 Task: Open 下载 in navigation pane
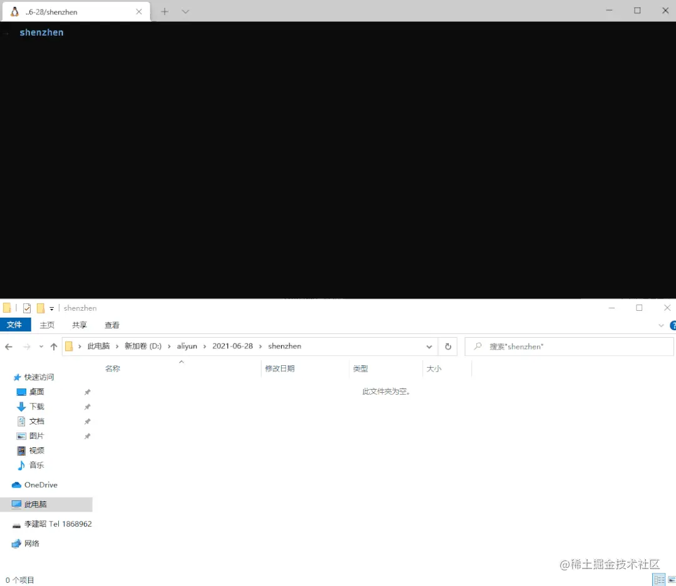(x=37, y=407)
